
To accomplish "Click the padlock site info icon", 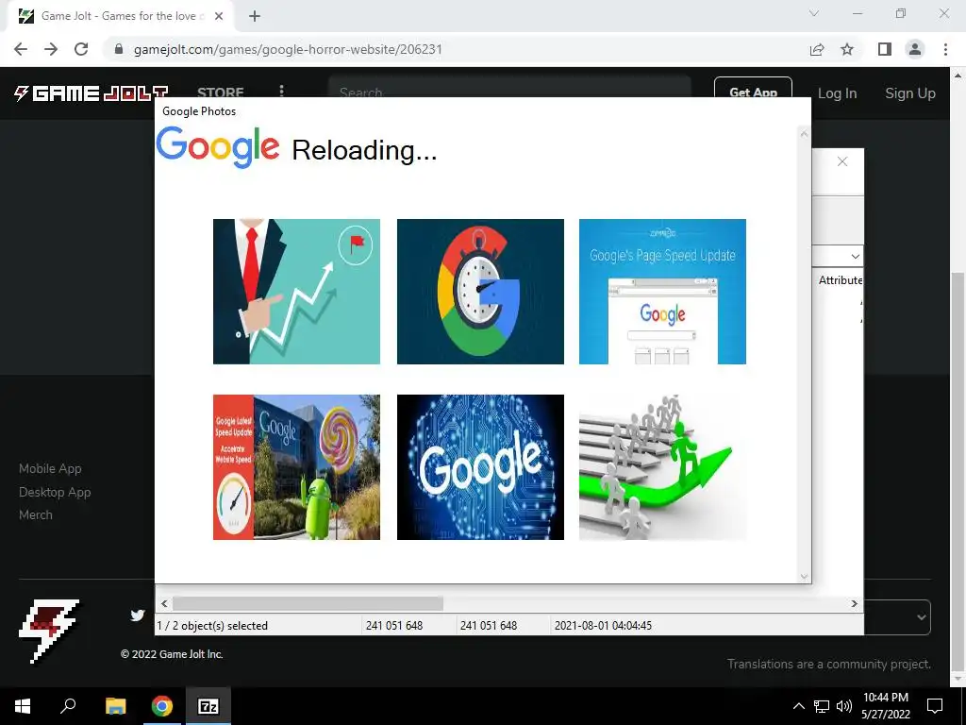I will coord(119,49).
